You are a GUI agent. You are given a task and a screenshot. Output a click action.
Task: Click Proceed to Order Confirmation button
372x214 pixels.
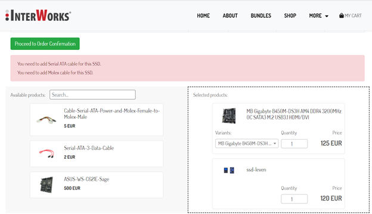click(45, 44)
